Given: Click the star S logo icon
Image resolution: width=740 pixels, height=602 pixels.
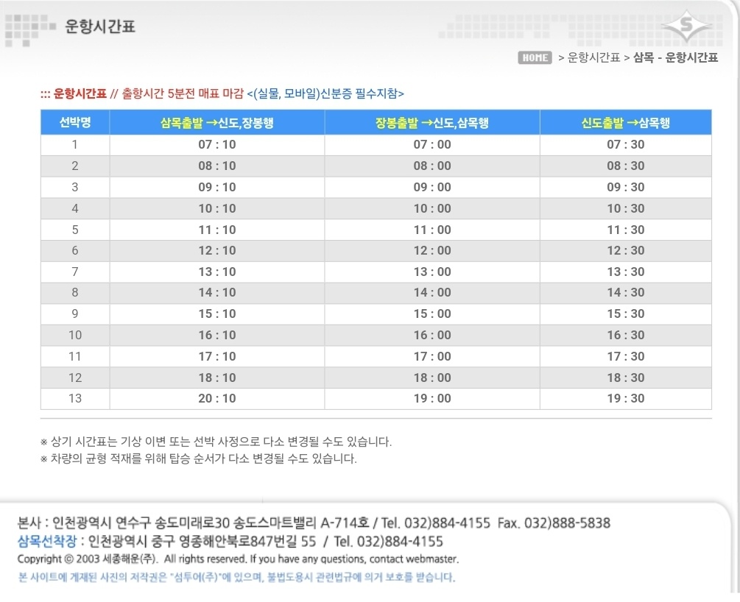Looking at the screenshot, I should coord(686,24).
